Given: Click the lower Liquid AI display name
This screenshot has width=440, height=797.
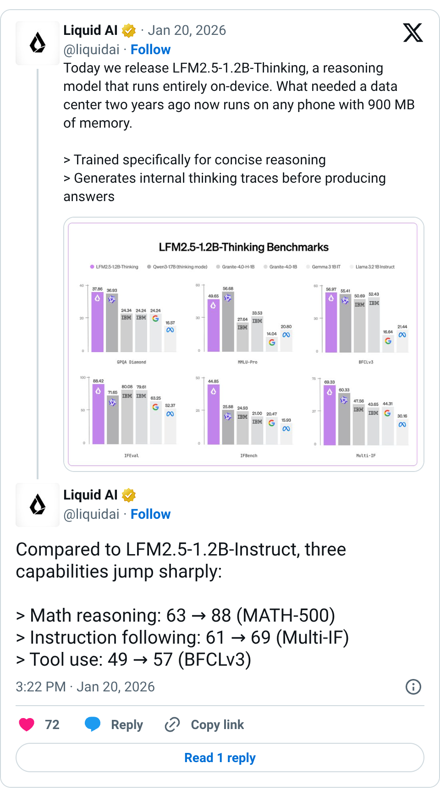Looking at the screenshot, I should (90, 495).
